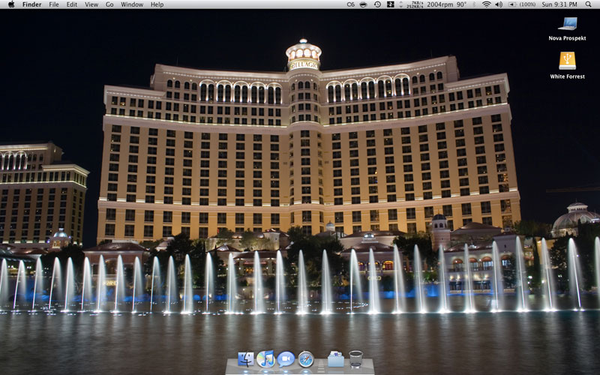The width and height of the screenshot is (600, 375).
Task: Open the Time Machine menu bar icon
Action: pyautogui.click(x=377, y=4)
